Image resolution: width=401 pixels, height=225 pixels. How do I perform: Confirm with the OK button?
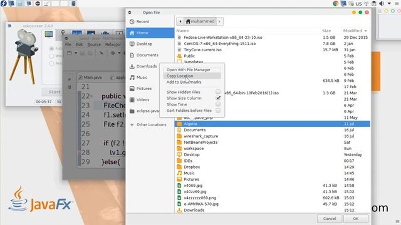click(356, 219)
